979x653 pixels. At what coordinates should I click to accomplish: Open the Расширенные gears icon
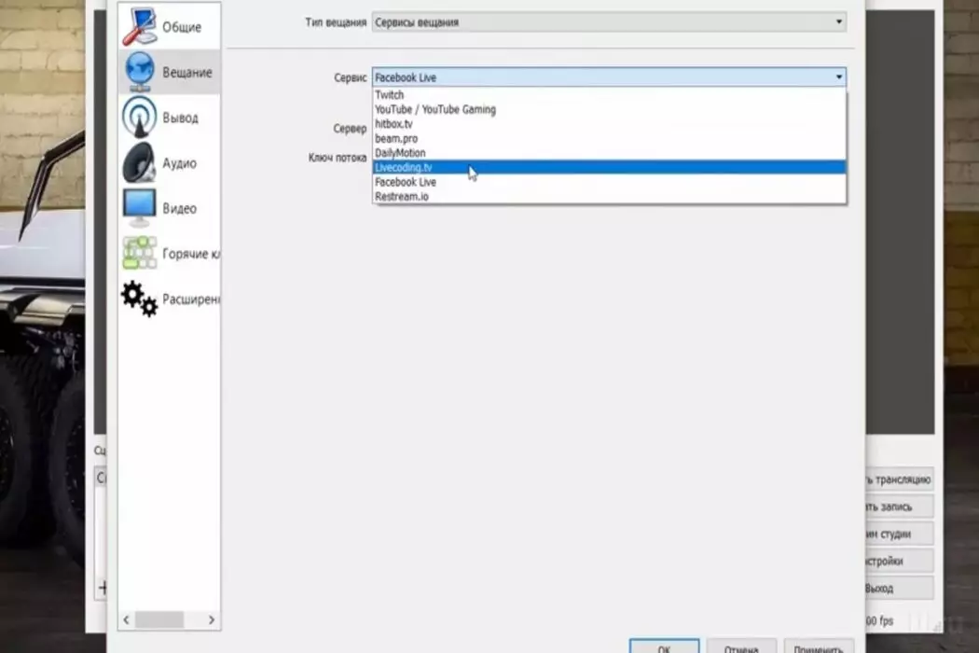(139, 299)
